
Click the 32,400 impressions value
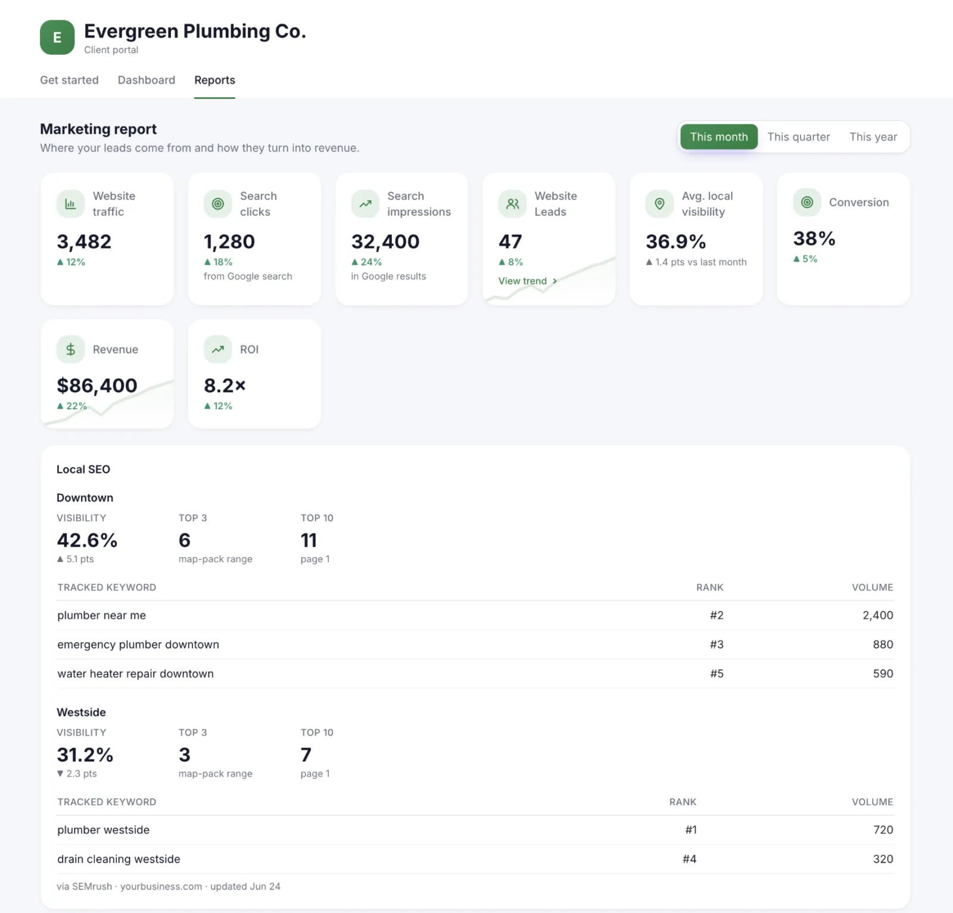click(385, 242)
